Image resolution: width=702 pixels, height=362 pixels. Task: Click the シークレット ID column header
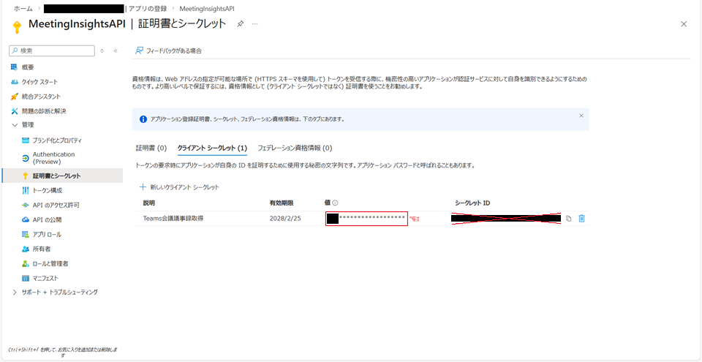tap(472, 203)
